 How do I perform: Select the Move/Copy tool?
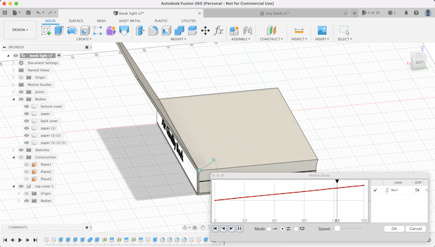pyautogui.click(x=205, y=31)
